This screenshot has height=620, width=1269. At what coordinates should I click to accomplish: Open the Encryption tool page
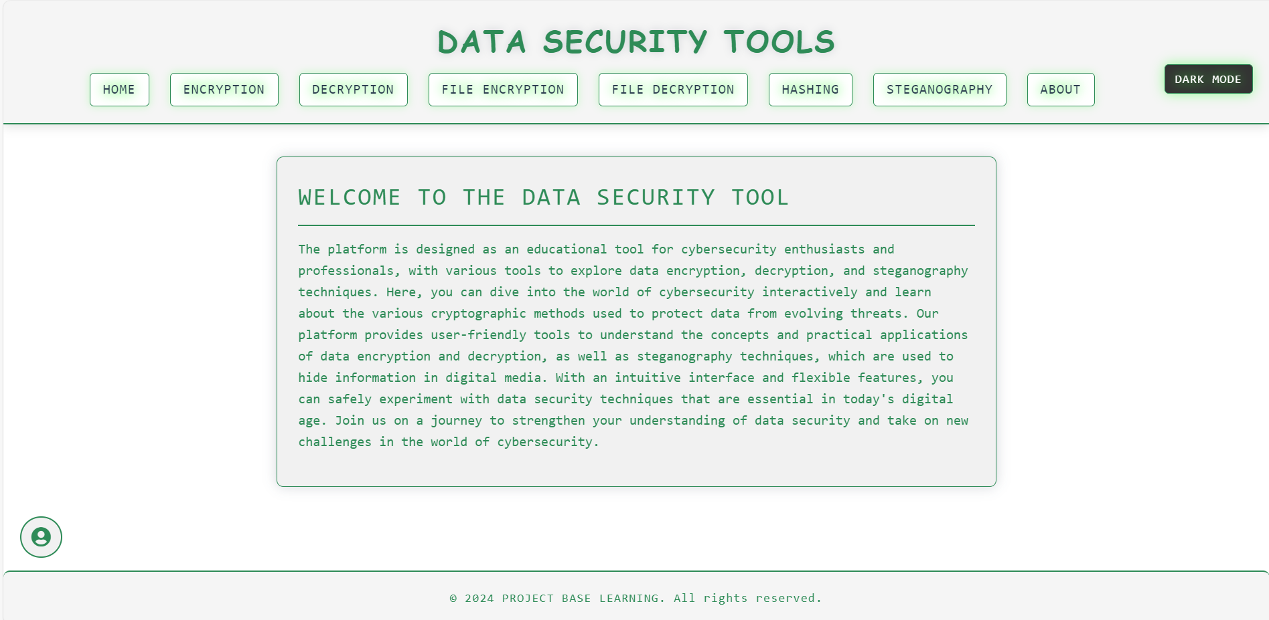coord(224,90)
